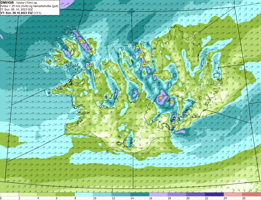Click the header line 'DMI/IGB : Vindur (10m) og'
The image size is (261, 200).
click(x=19, y=3)
